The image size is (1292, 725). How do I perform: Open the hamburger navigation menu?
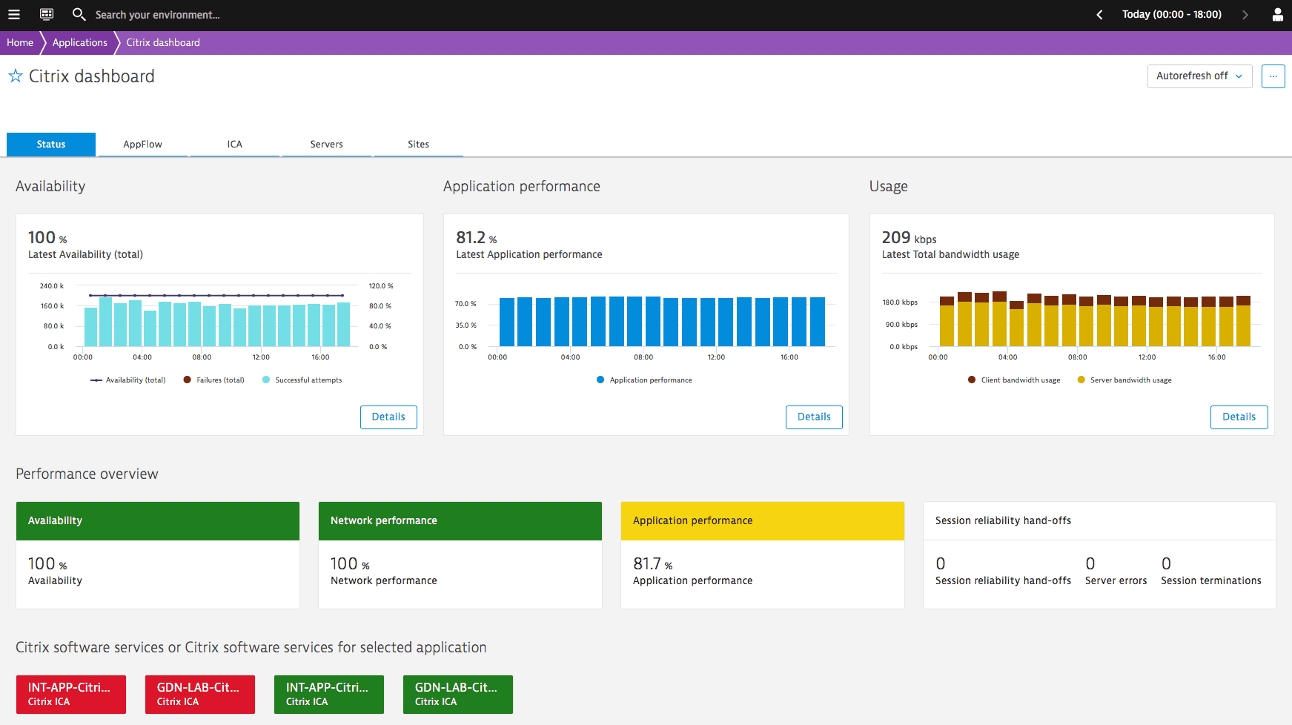coord(14,14)
